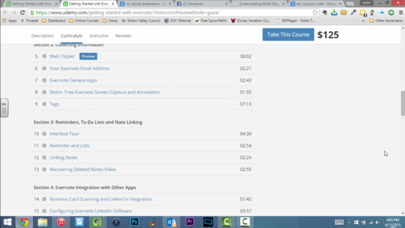Open the Windows Start menu
Screen dimensions: 405x228
pyautogui.click(x=8, y=222)
